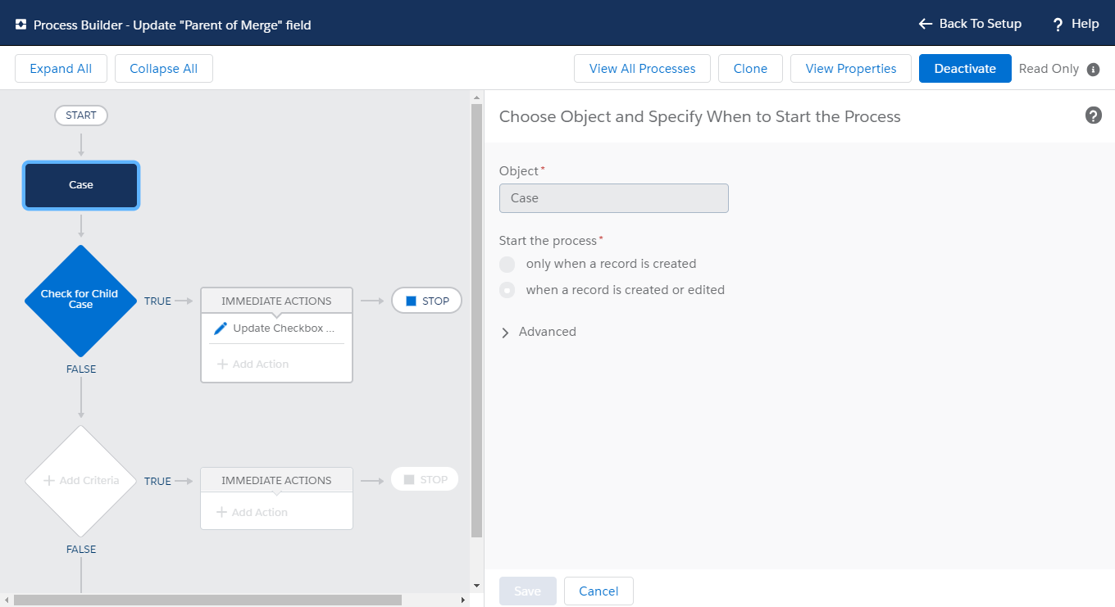This screenshot has height=607, width=1115.
Task: Click the START node
Action: (81, 116)
